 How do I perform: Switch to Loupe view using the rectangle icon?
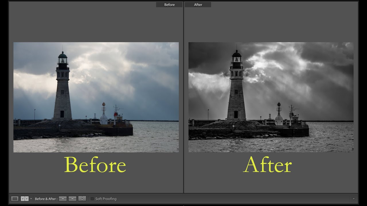(x=15, y=199)
